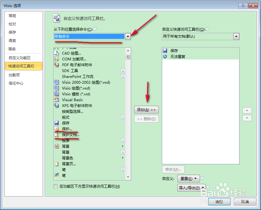Open the 所有命令 dropdown

pyautogui.click(x=128, y=36)
